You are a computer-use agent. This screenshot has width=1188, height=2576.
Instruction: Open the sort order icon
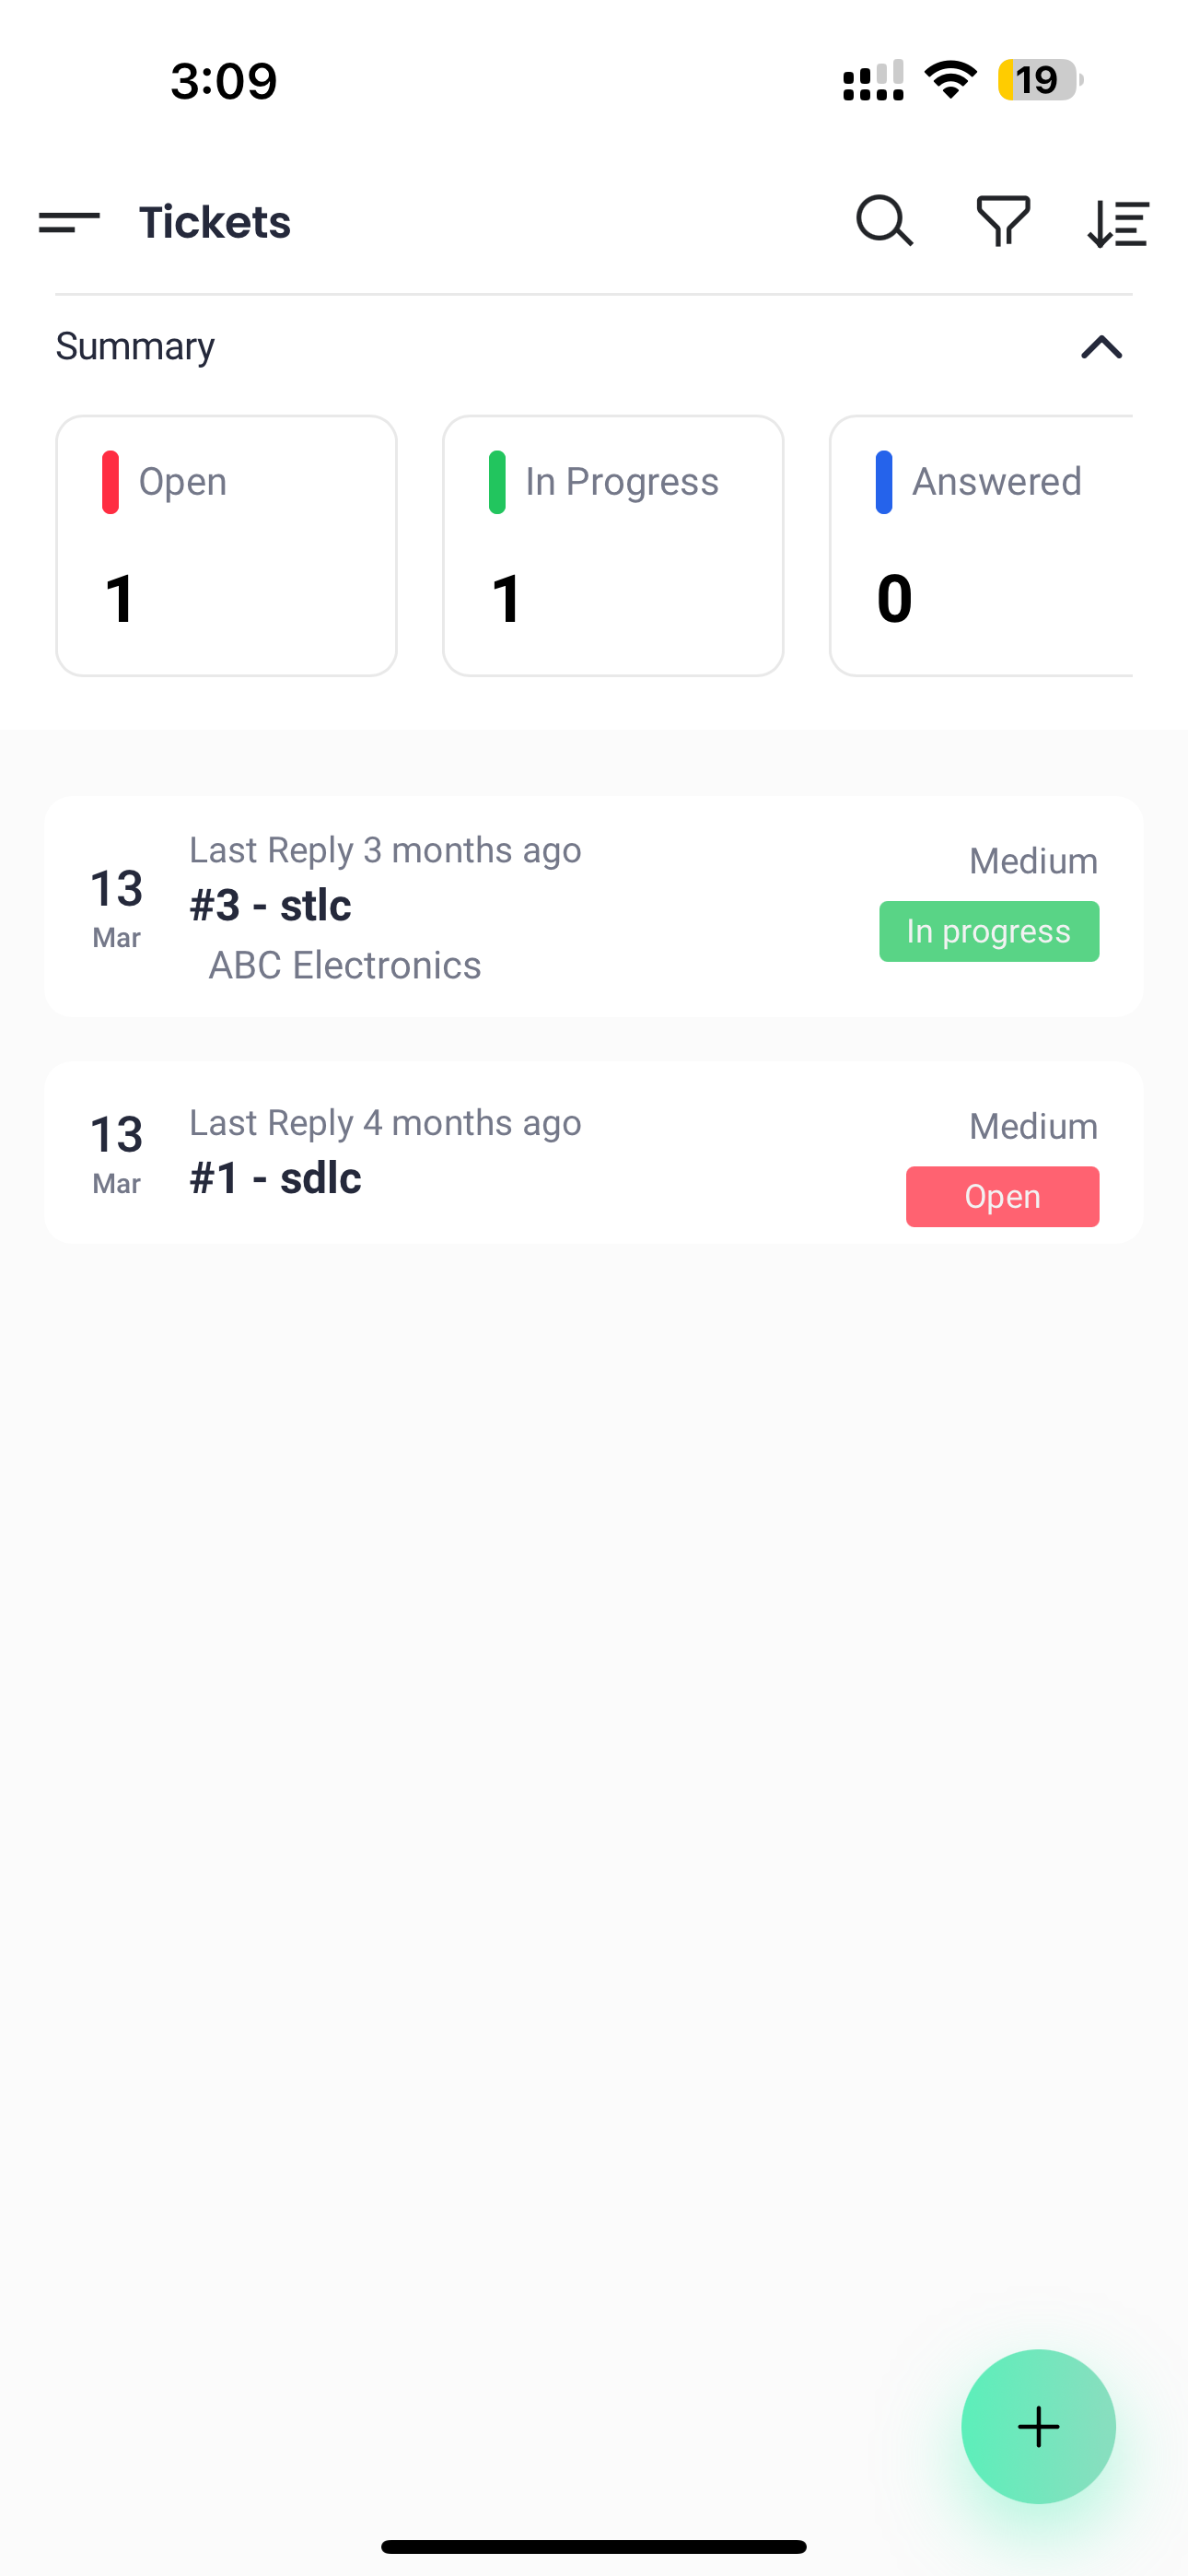click(1118, 222)
